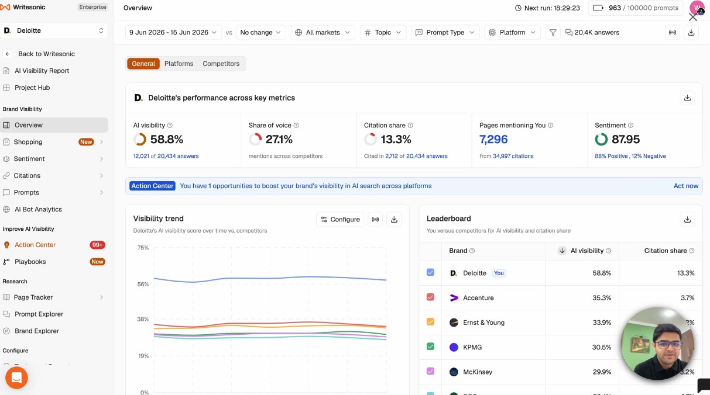Image resolution: width=710 pixels, height=395 pixels.
Task: Click the broadcast icon in top toolbar
Action: pyautogui.click(x=673, y=33)
